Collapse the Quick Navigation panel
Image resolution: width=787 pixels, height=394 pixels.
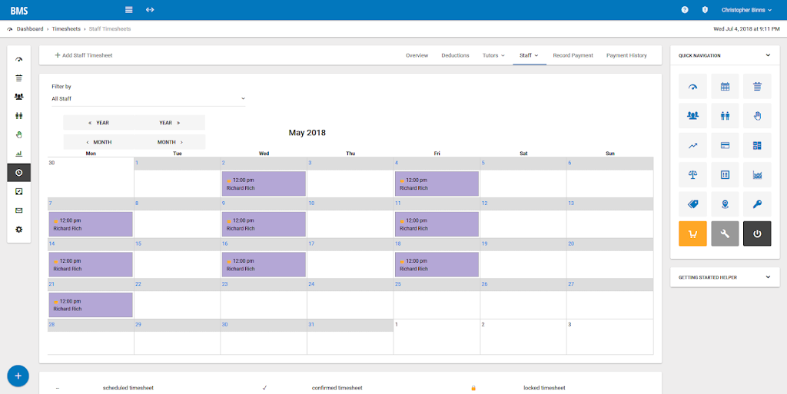click(x=768, y=55)
